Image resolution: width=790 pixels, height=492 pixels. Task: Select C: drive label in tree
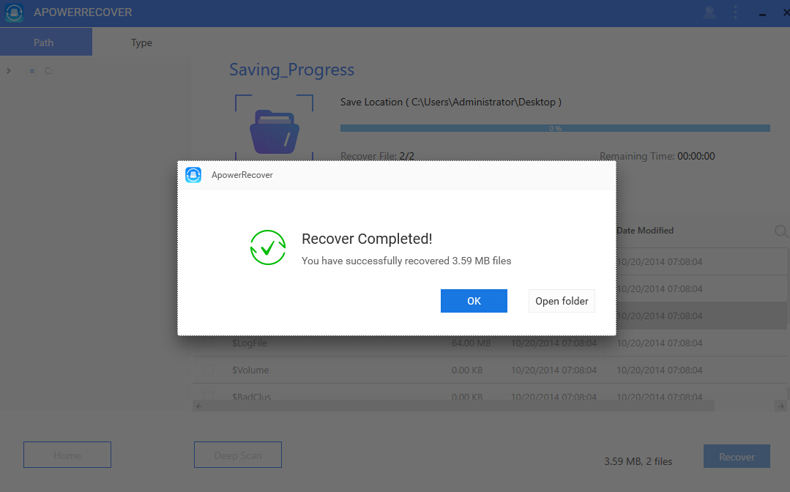point(48,71)
